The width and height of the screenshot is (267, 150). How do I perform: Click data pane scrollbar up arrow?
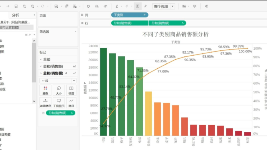[x=34, y=41]
